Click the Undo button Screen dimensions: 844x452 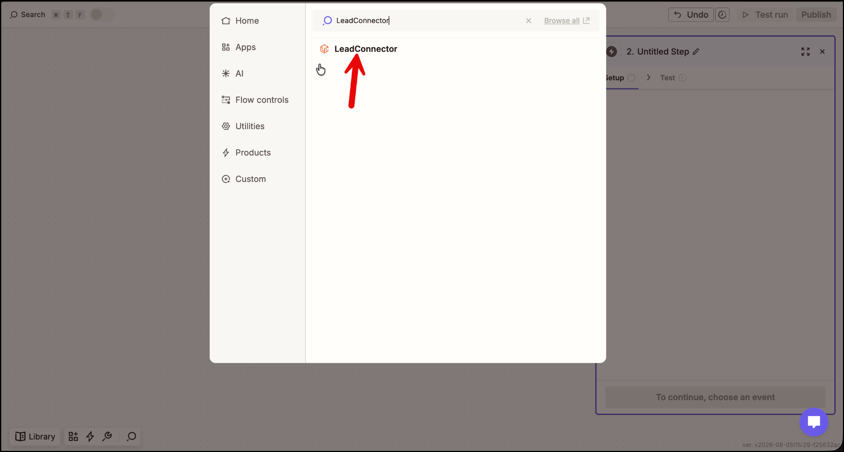pos(691,14)
